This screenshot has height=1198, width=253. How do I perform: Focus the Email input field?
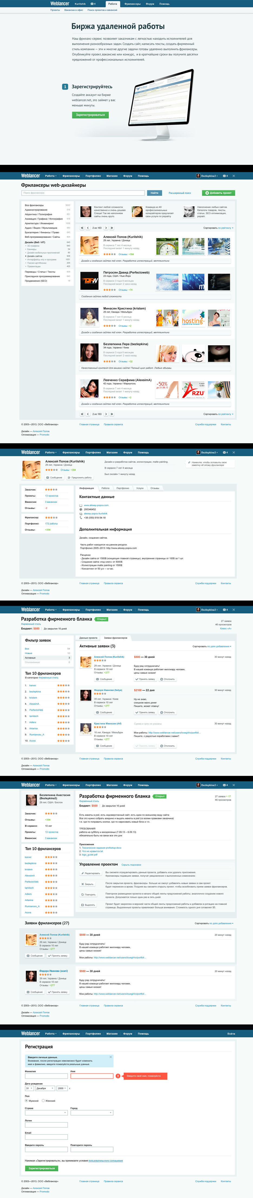[46, 1137]
